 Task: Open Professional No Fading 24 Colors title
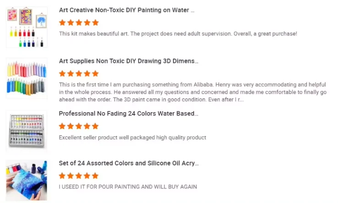pyautogui.click(x=129, y=114)
